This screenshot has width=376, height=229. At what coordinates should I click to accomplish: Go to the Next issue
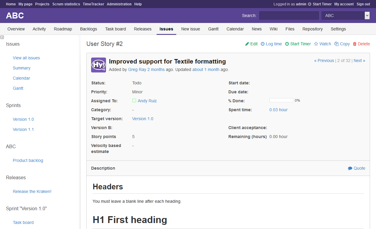click(x=359, y=61)
